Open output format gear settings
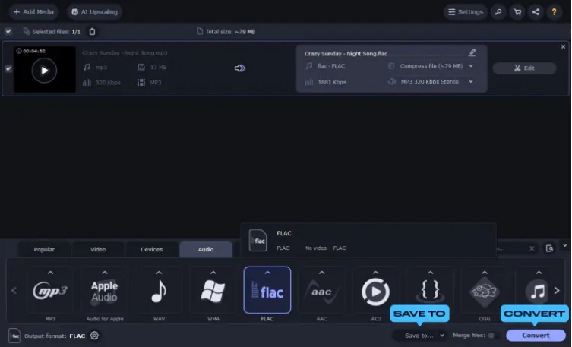This screenshot has height=347, width=572. pos(94,336)
